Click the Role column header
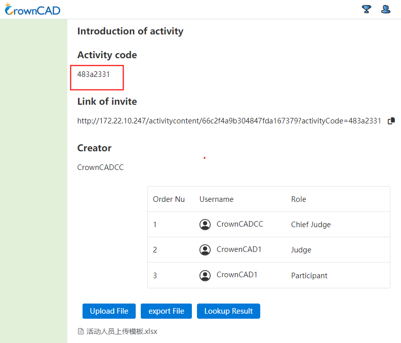Viewport: 401px width, 343px height. [x=298, y=199]
